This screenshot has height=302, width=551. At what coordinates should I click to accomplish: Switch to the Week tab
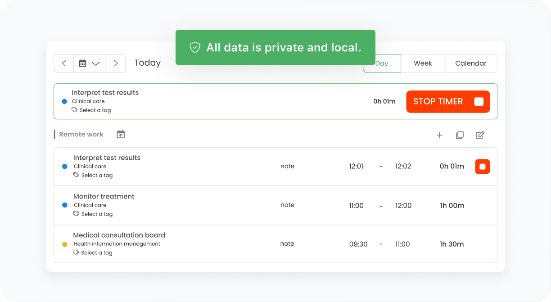click(423, 63)
